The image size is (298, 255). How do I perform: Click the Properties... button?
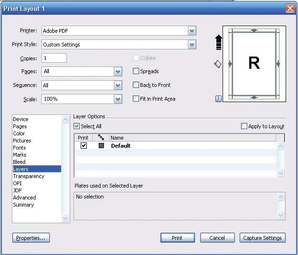coord(31,238)
